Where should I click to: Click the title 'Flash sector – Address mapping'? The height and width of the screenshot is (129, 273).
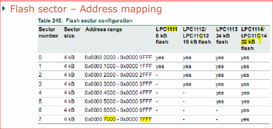click(86, 9)
